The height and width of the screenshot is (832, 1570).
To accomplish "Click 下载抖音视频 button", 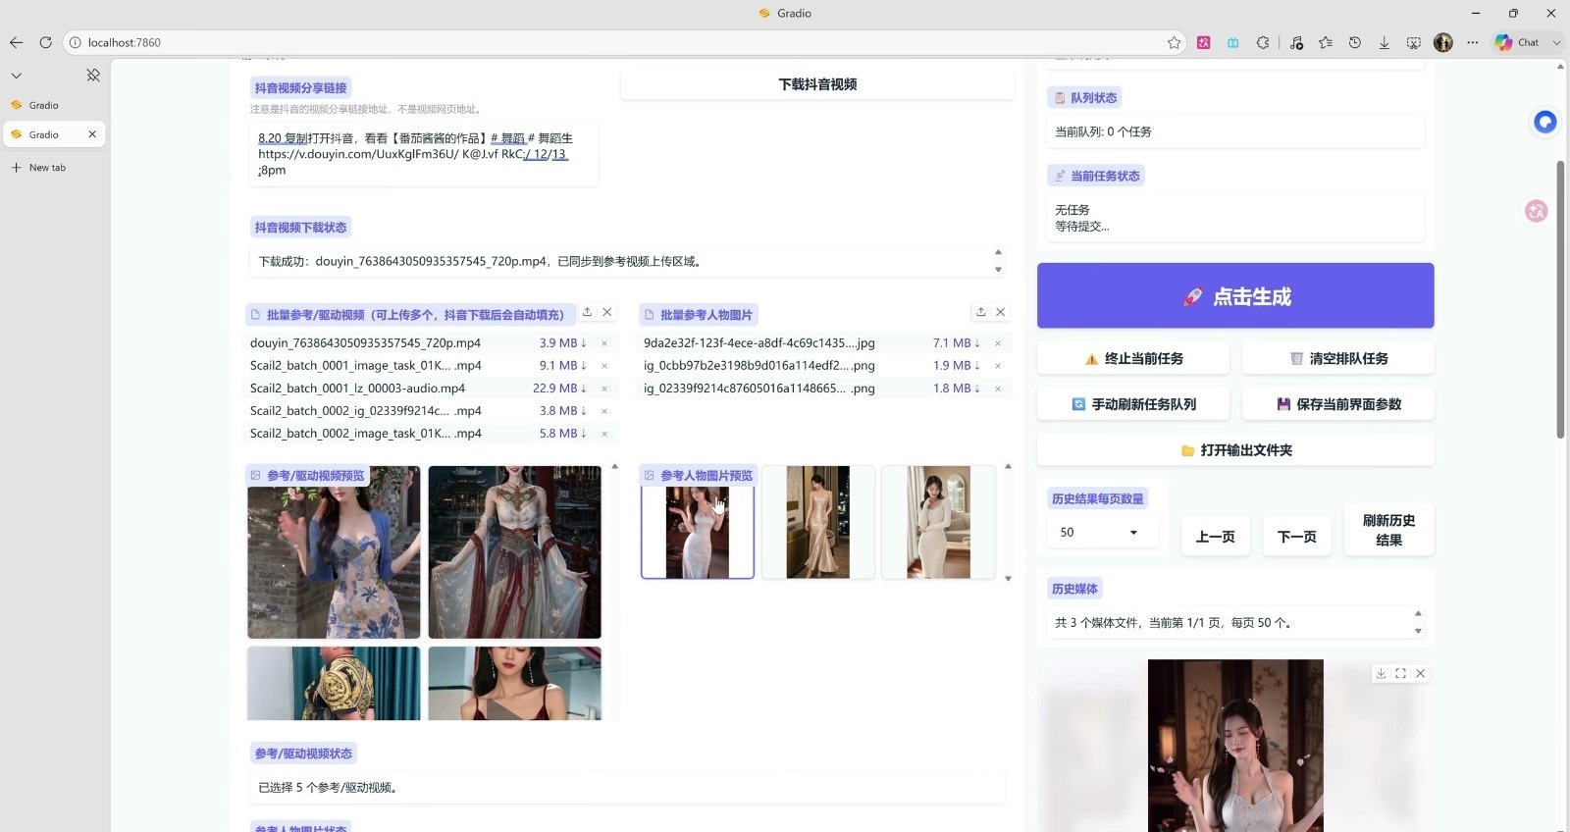I will pos(817,84).
